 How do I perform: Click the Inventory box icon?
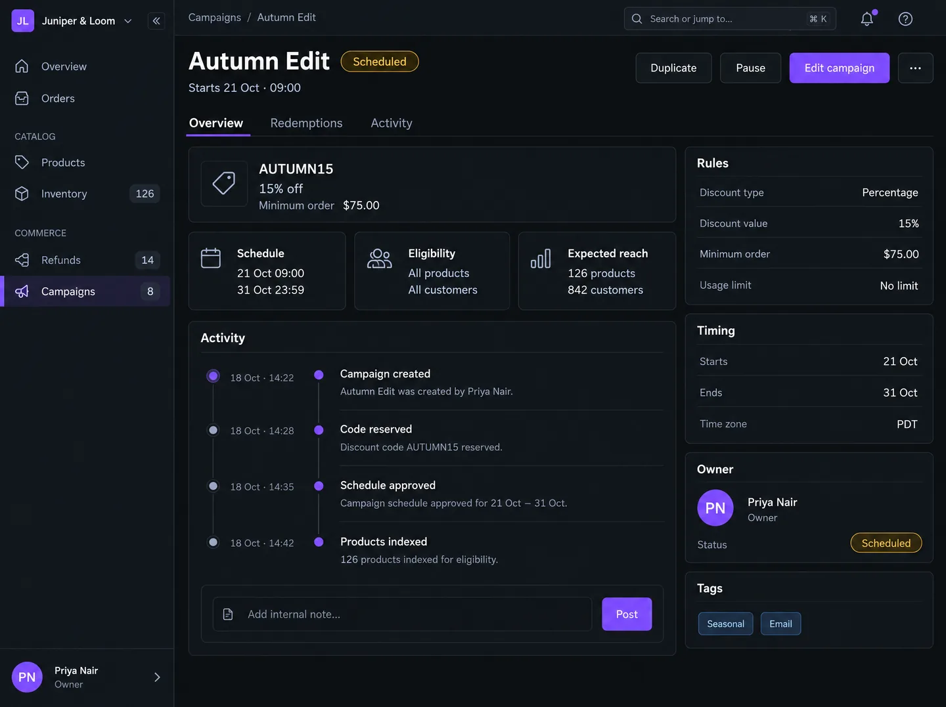tap(22, 194)
